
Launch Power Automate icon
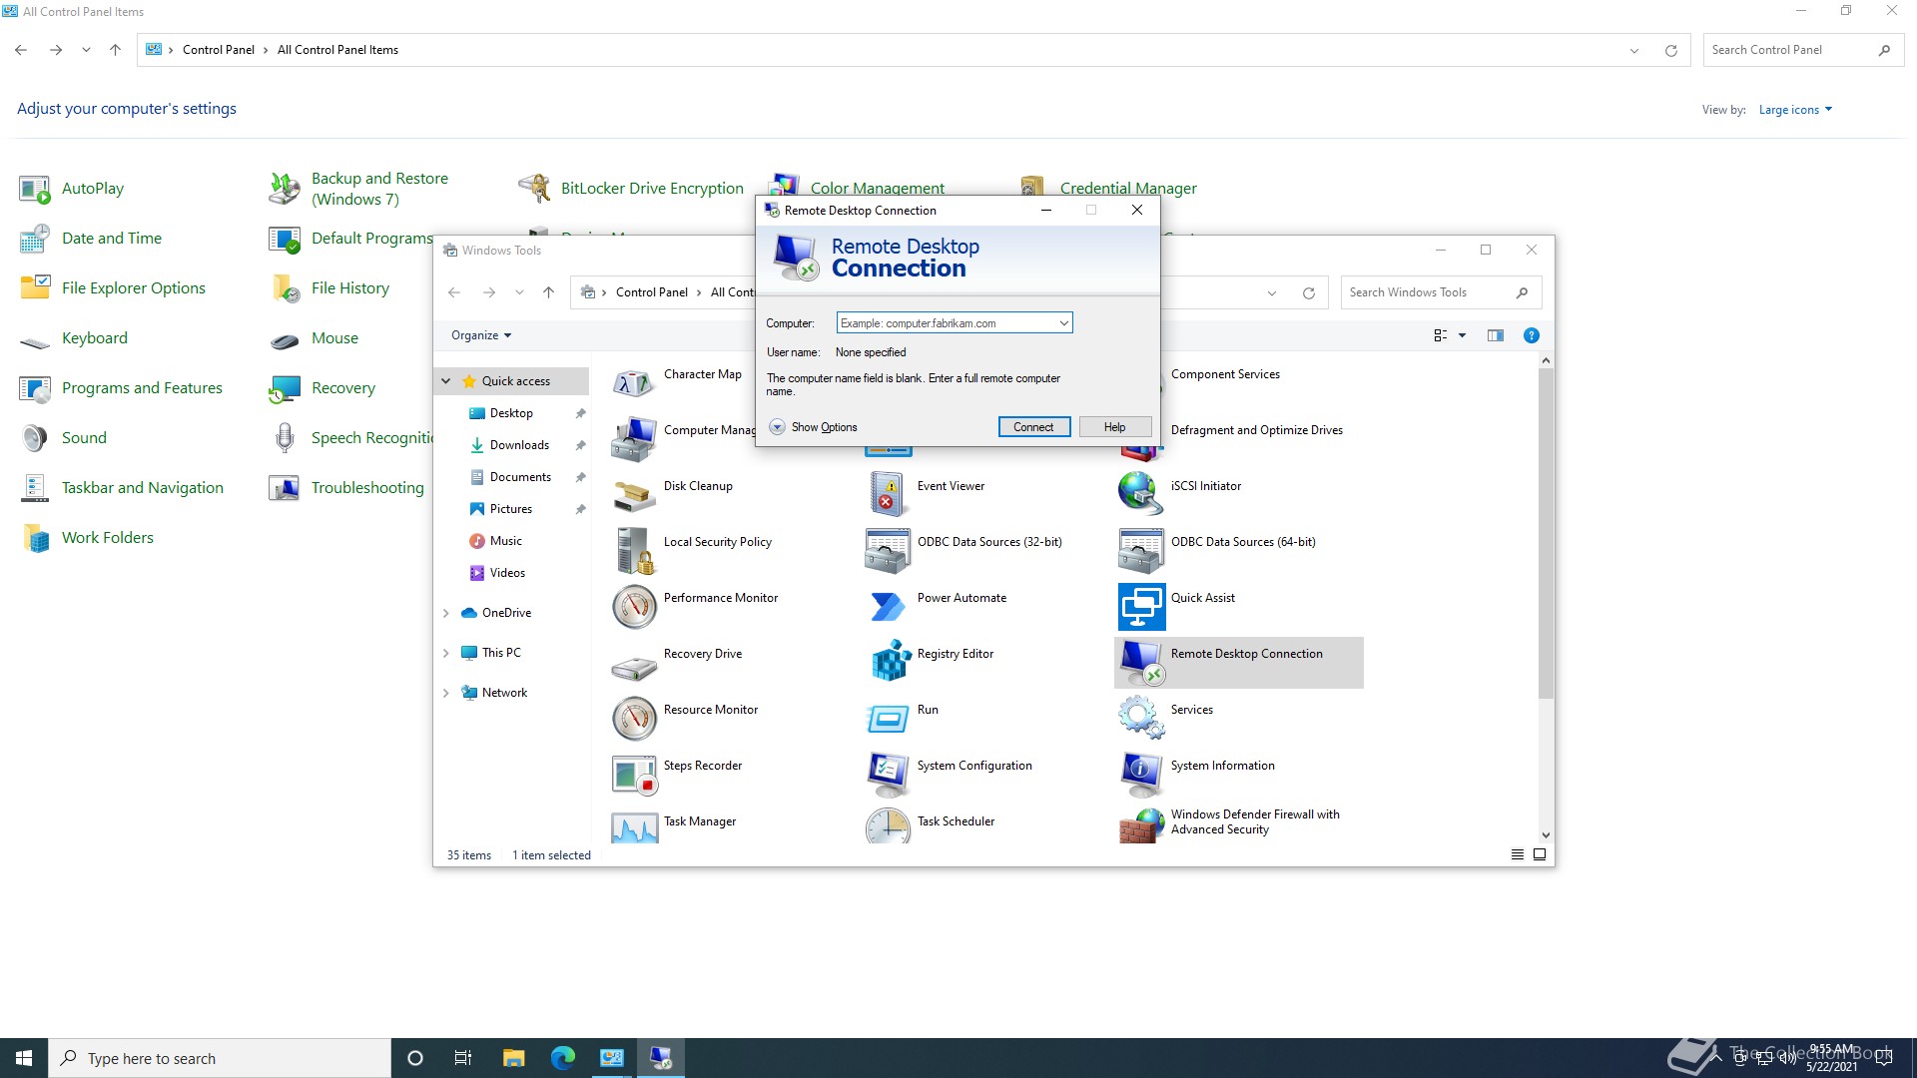pyautogui.click(x=888, y=607)
